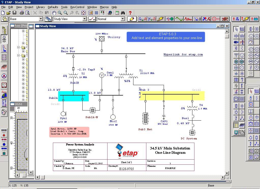Select the MR motor relay icon

(x=251, y=62)
